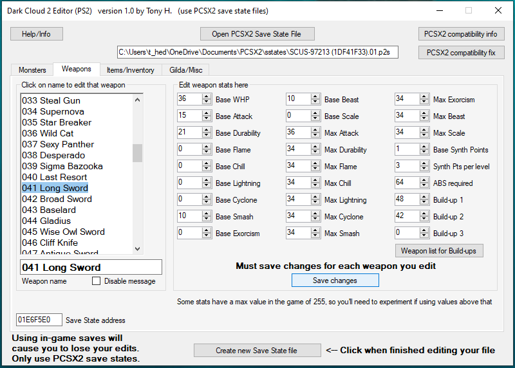Decrease the Base Attack spinner value
This screenshot has height=368, width=515.
[206, 119]
